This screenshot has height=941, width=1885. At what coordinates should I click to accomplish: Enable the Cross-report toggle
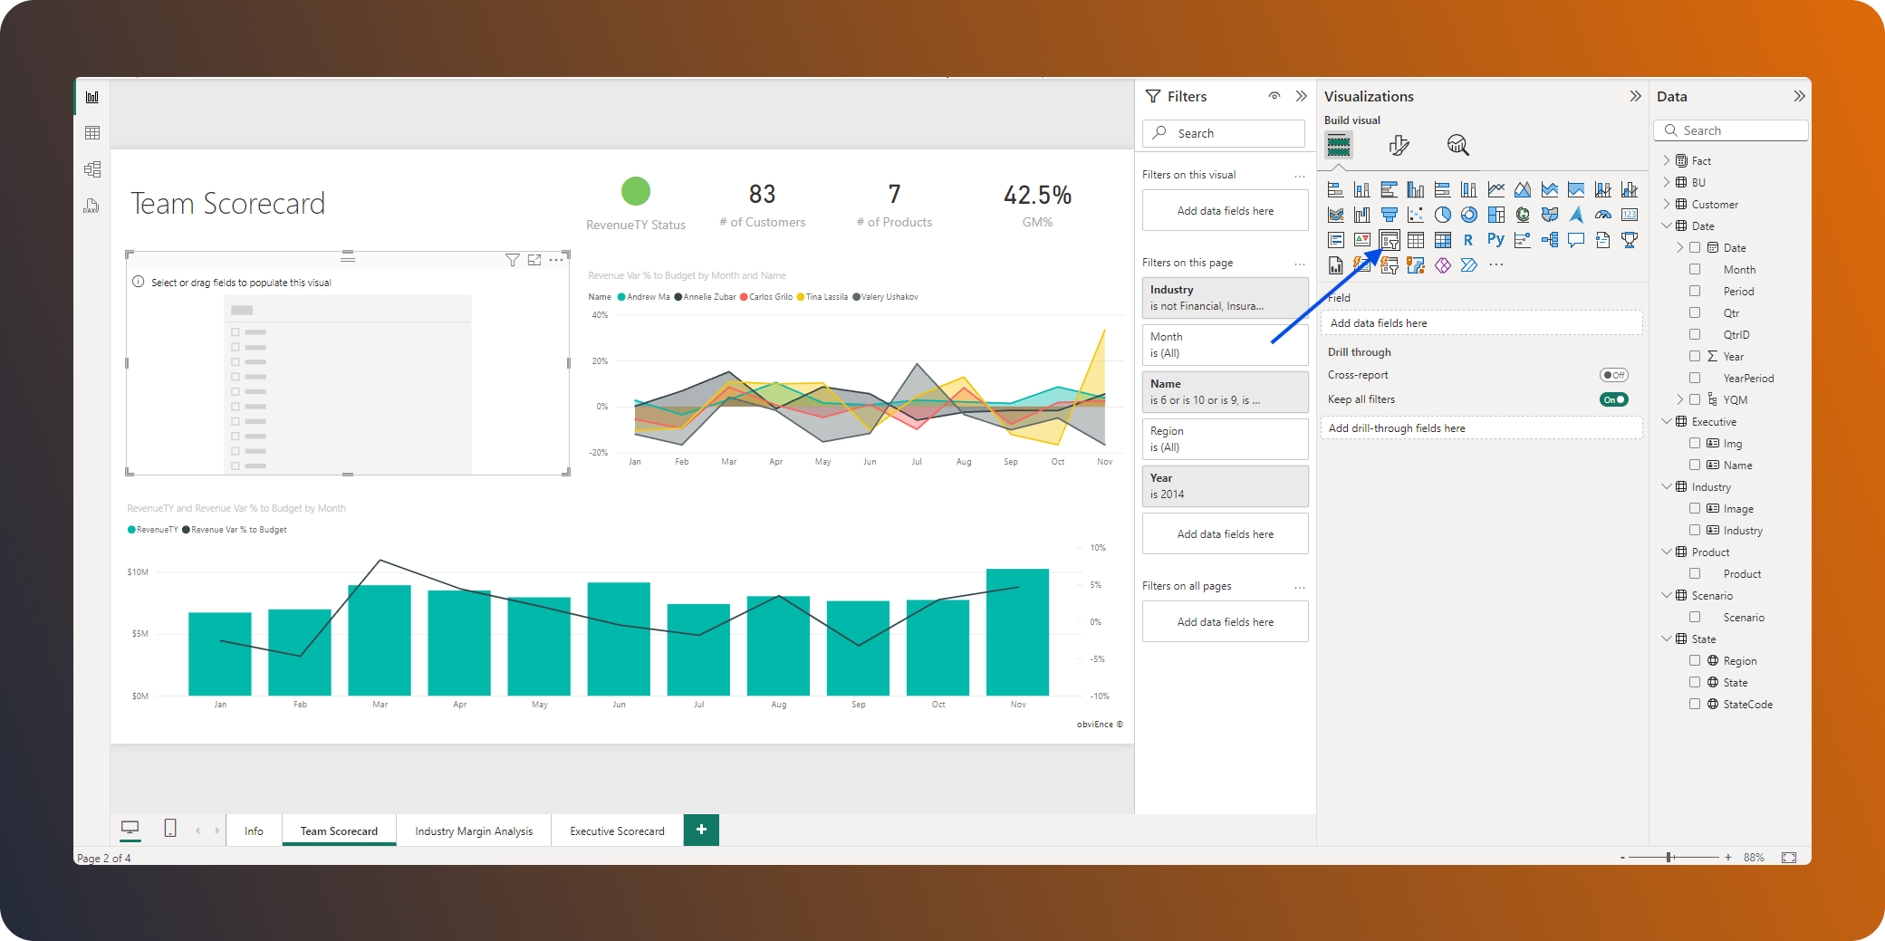[1613, 374]
